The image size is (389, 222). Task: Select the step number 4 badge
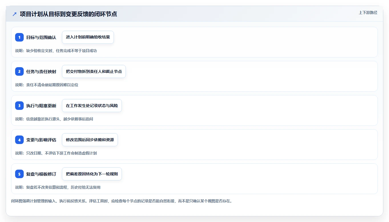(19, 140)
